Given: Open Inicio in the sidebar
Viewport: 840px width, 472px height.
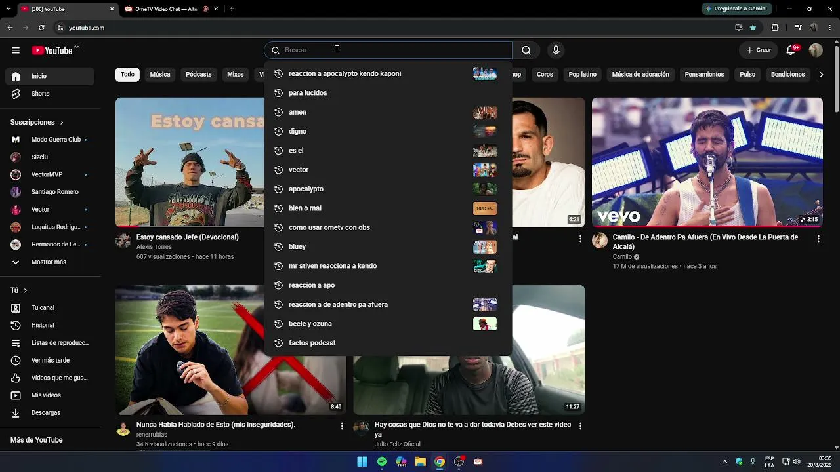Looking at the screenshot, I should pos(50,76).
